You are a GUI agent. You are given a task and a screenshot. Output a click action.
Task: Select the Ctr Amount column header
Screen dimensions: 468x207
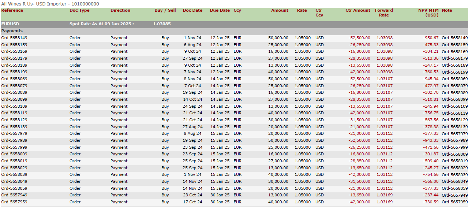click(x=358, y=10)
